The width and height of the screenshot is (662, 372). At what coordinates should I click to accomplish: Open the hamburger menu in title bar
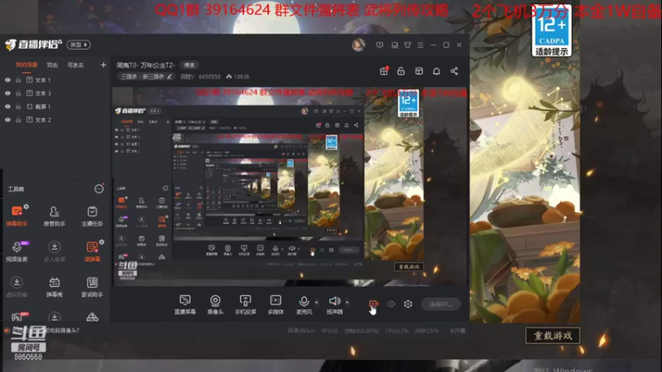pos(420,45)
